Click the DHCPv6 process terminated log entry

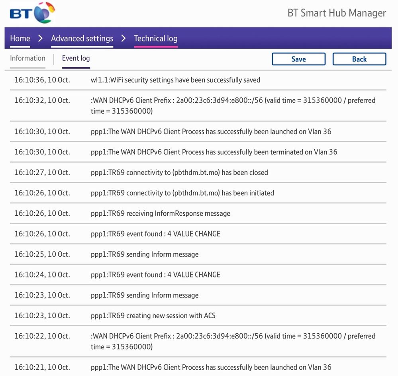[214, 152]
